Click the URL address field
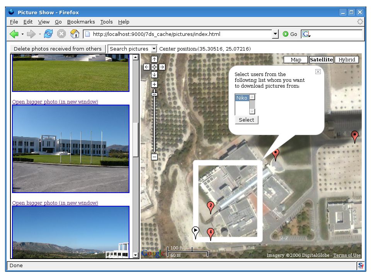The image size is (371, 278). [177, 34]
